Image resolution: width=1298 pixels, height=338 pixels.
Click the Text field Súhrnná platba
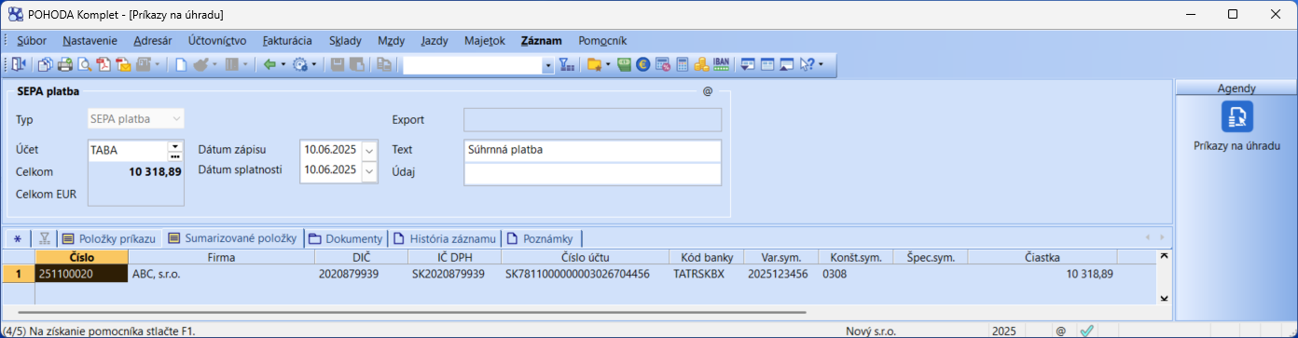coord(593,150)
